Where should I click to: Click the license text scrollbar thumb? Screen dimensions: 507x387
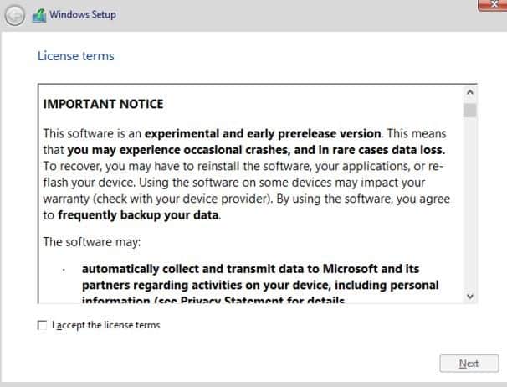(470, 111)
